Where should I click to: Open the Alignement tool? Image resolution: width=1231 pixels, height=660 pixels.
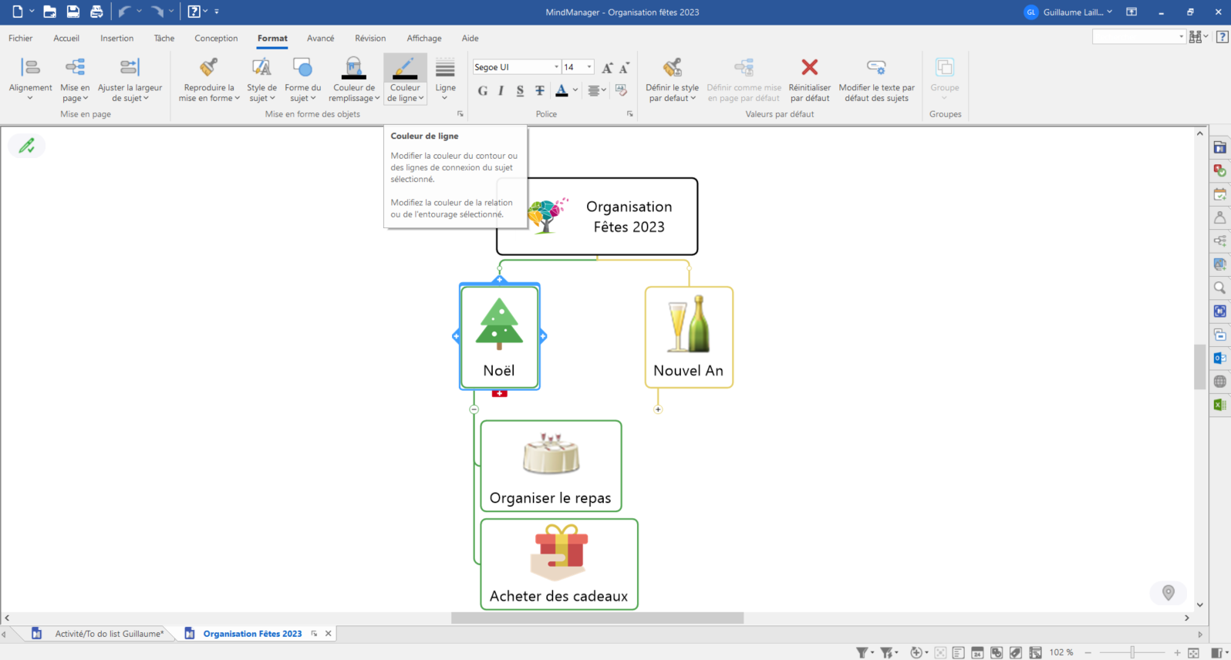(x=30, y=78)
